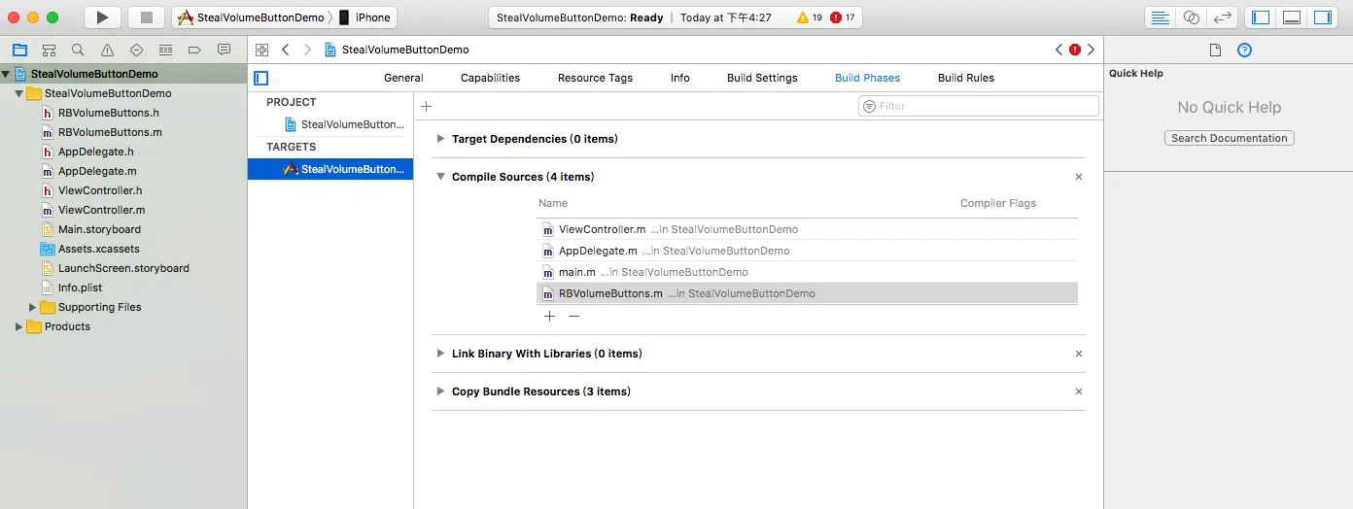Screen dimensions: 1353x509
Task: Open the Issue navigator warning icon
Action: pyautogui.click(x=107, y=50)
